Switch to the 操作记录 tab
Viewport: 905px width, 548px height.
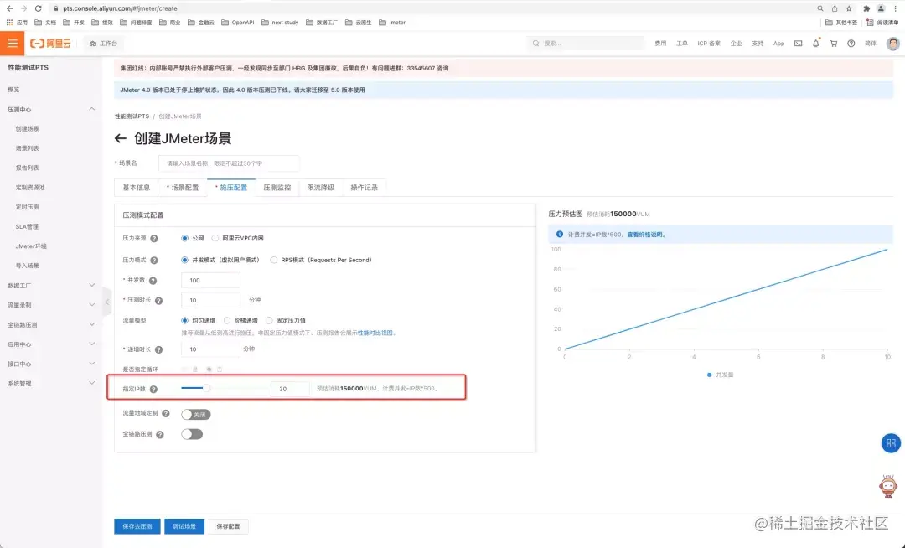click(365, 188)
